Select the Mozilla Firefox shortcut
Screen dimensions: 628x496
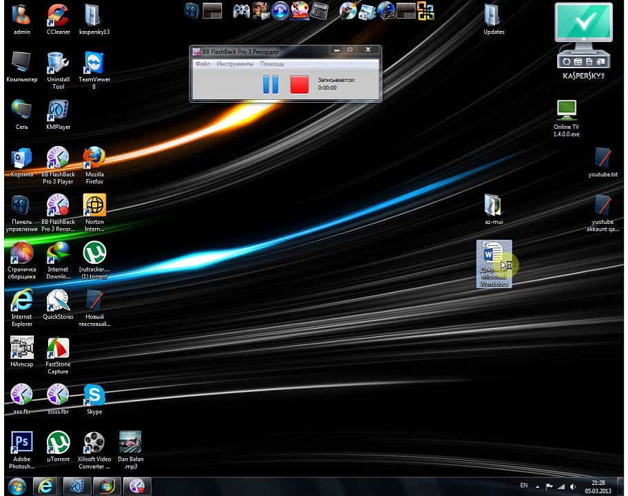(94, 165)
